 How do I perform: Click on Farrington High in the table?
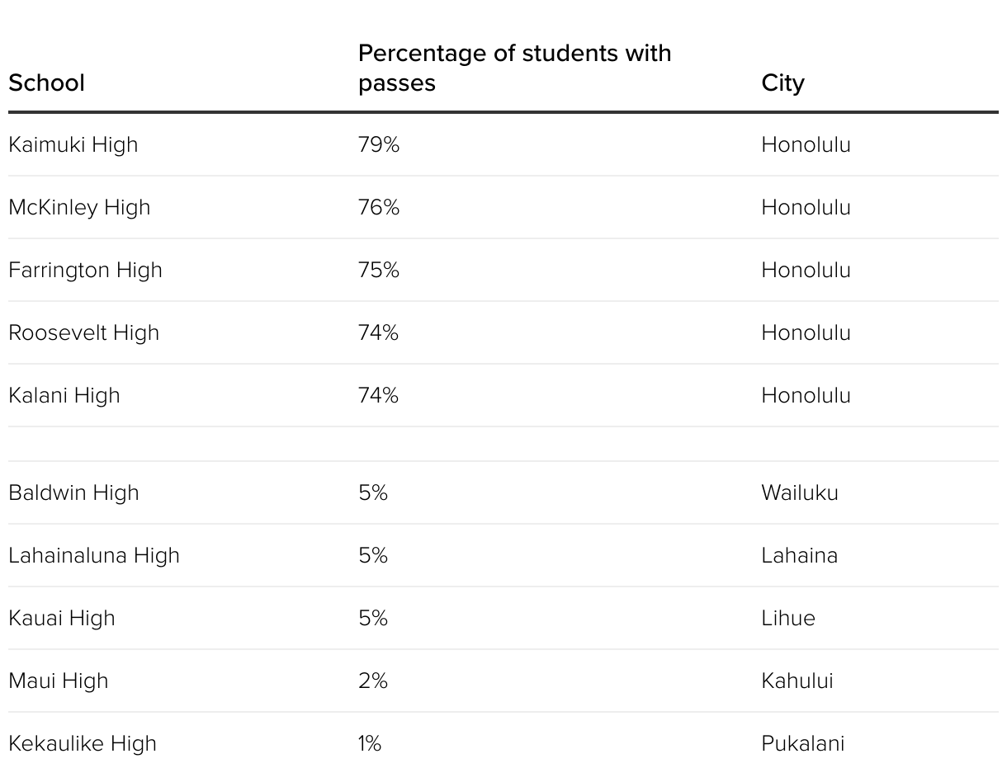(x=85, y=270)
